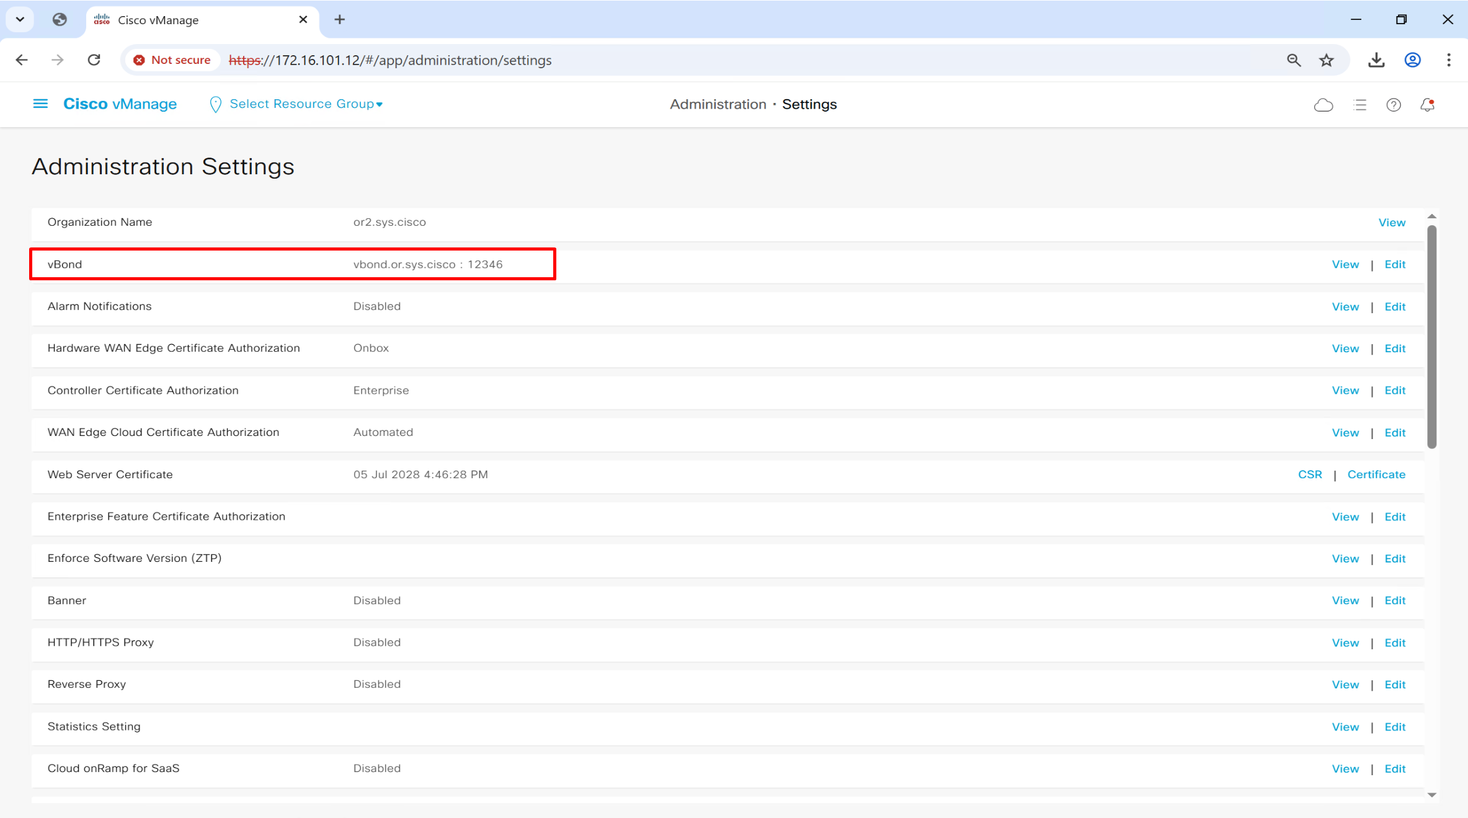Bookmark this page with the star icon
The height and width of the screenshot is (818, 1468).
[1327, 60]
